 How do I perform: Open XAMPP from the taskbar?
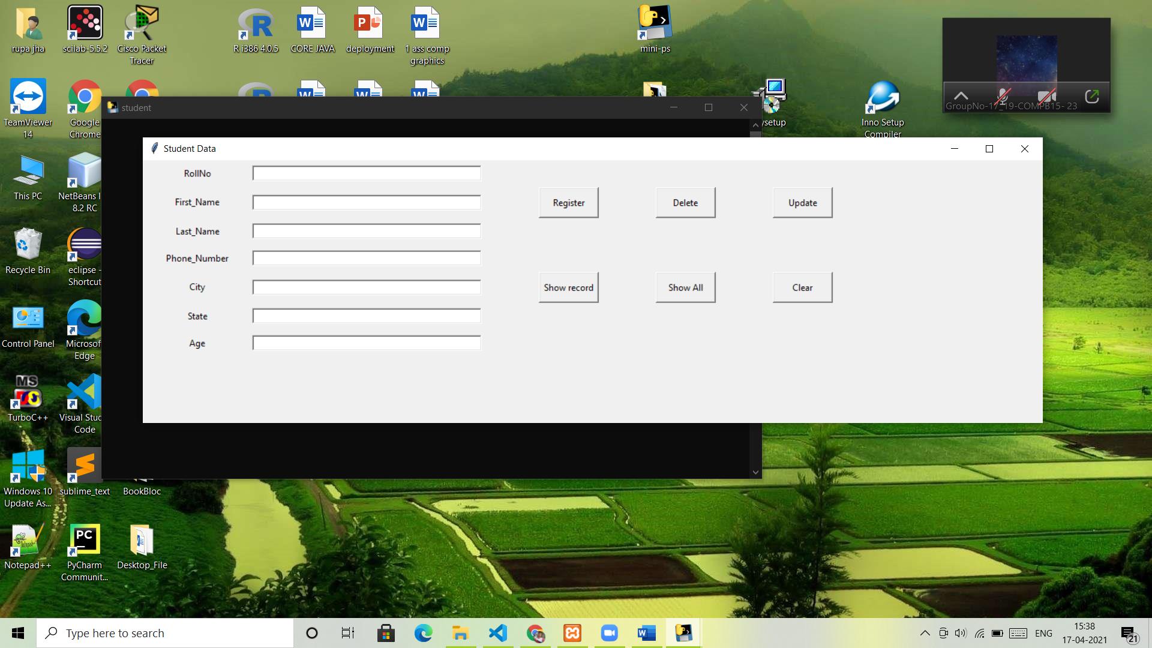[572, 633]
